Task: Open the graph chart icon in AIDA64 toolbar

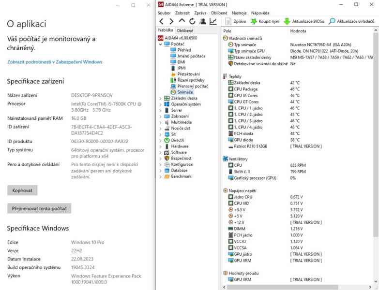Action: [213, 21]
